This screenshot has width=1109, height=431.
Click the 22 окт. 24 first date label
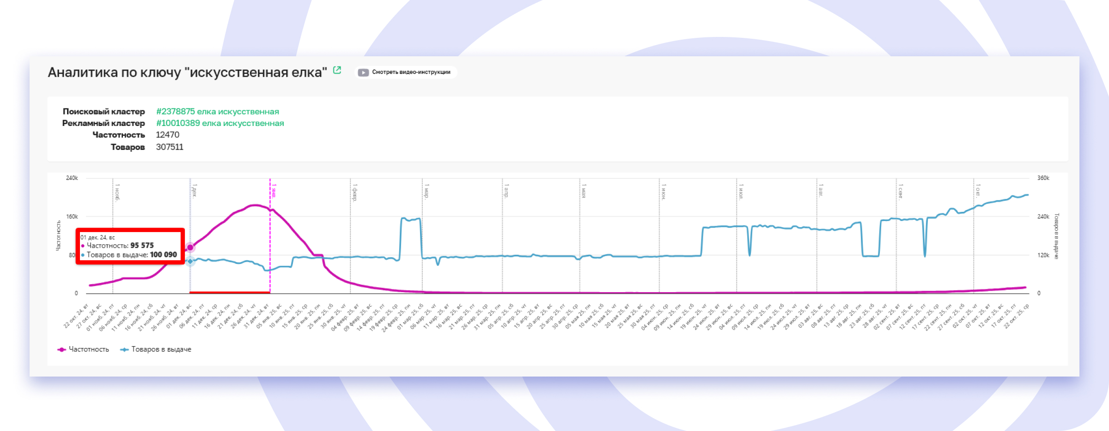tap(76, 316)
